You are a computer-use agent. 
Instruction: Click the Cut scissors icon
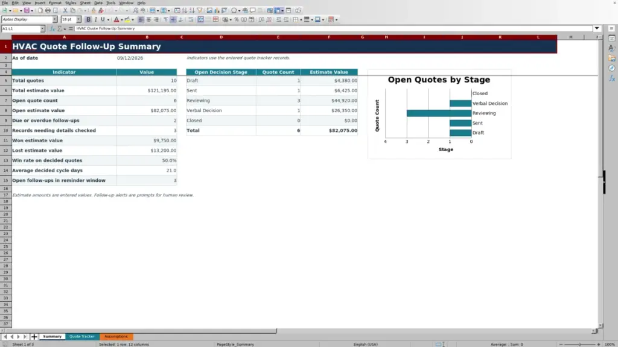[65, 10]
